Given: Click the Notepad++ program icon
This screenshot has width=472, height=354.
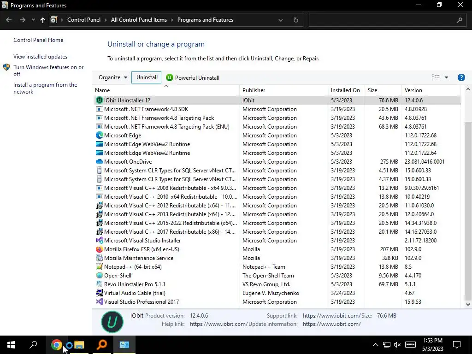Looking at the screenshot, I should (x=100, y=267).
